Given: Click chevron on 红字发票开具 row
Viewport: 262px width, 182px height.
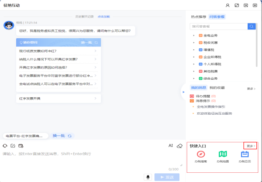Looking at the screenshot, I should point(95,98).
